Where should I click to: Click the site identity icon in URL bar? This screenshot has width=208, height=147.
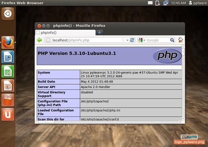(48, 40)
